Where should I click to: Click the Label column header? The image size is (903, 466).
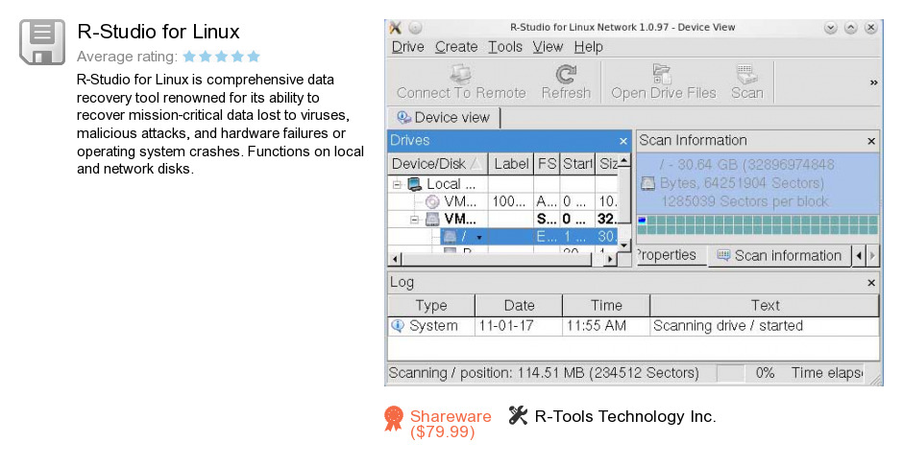pyautogui.click(x=511, y=164)
